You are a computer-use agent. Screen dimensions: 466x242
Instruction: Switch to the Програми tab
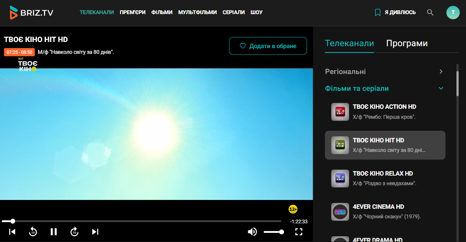tap(407, 44)
